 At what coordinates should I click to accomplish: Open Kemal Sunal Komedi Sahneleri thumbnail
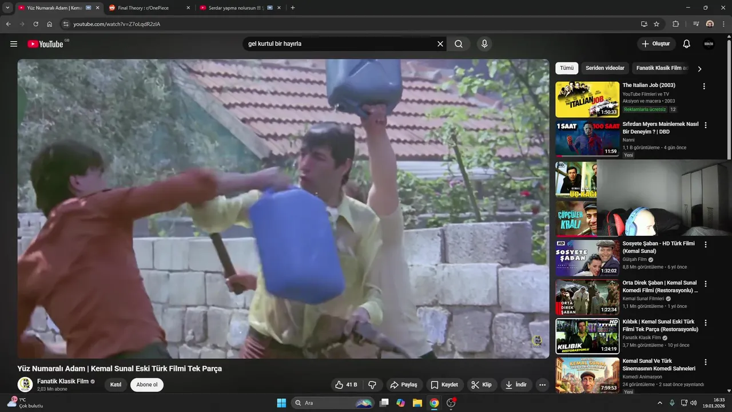587,375
